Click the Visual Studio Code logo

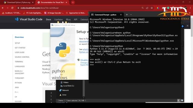pyautogui.click(x=29, y=19)
